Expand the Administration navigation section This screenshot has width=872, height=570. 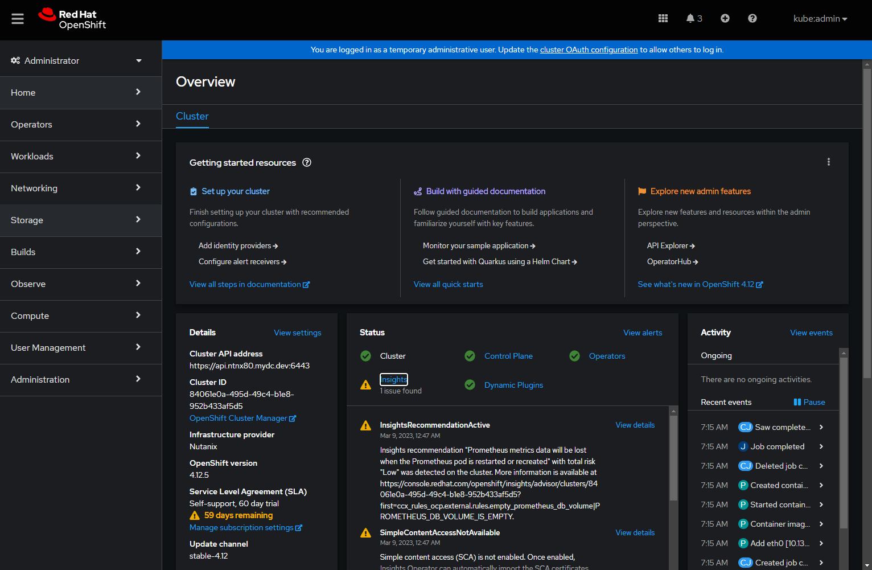pyautogui.click(x=81, y=380)
